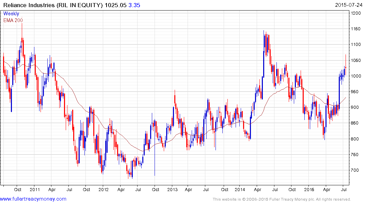
Task: Click the 1025.05 last price value
Action: [115, 5]
